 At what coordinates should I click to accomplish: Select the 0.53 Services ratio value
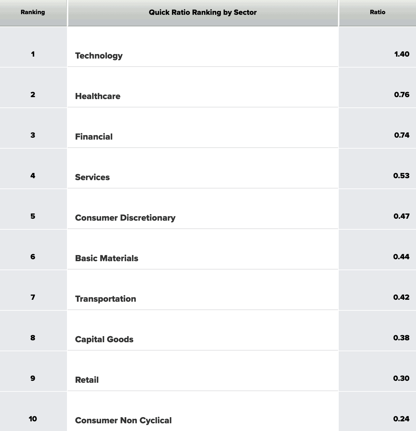[x=401, y=176]
